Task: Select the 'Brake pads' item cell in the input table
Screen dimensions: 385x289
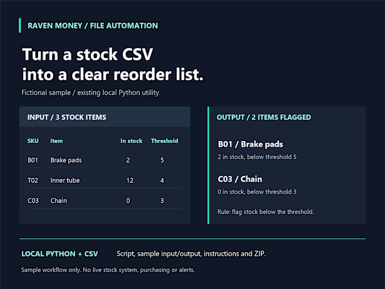Action: [x=66, y=160]
